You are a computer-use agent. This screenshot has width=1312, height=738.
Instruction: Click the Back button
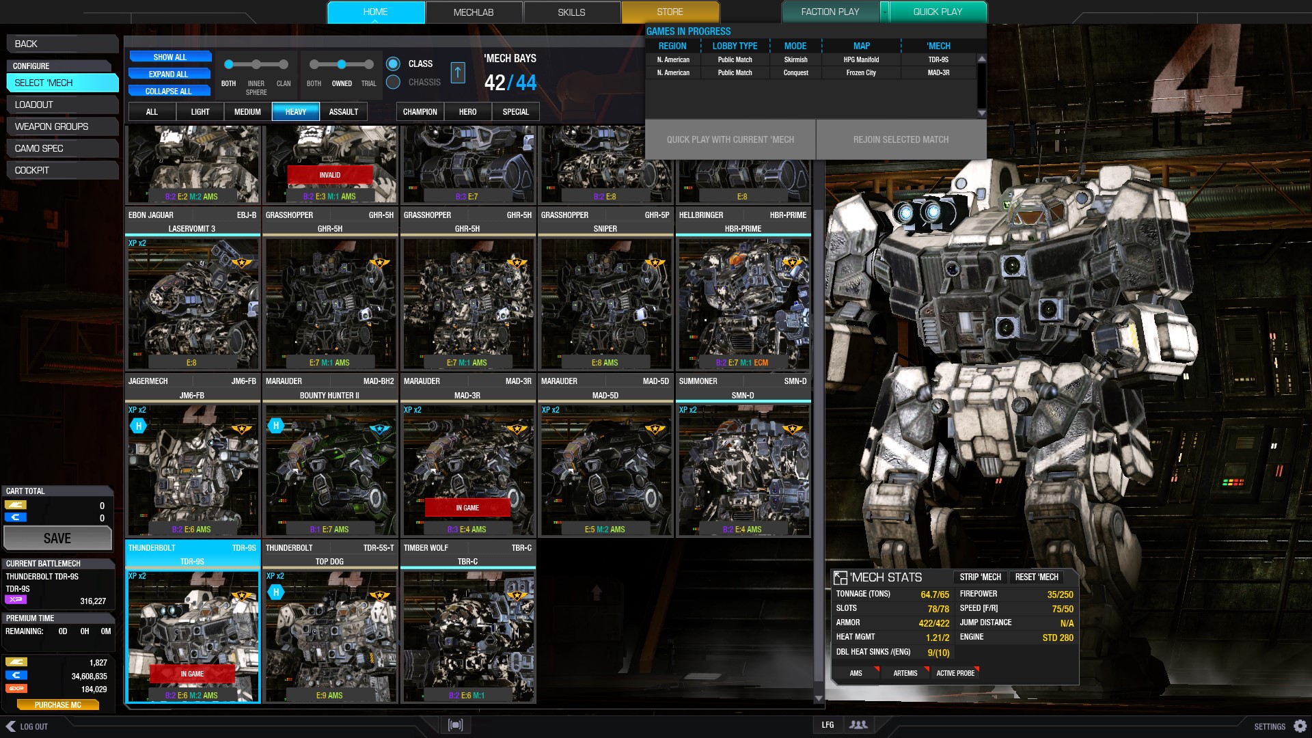(62, 44)
